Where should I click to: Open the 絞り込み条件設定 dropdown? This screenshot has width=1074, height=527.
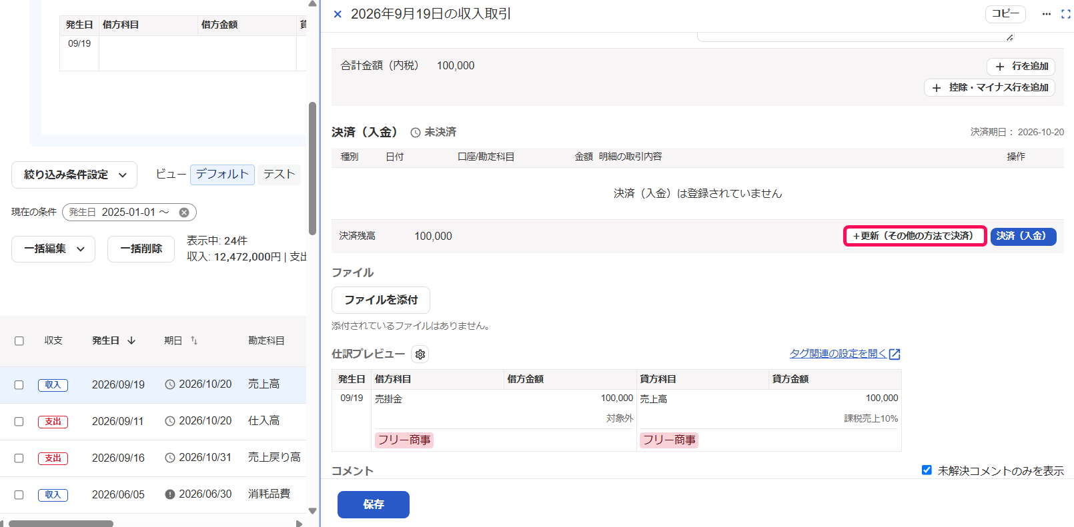tap(74, 175)
